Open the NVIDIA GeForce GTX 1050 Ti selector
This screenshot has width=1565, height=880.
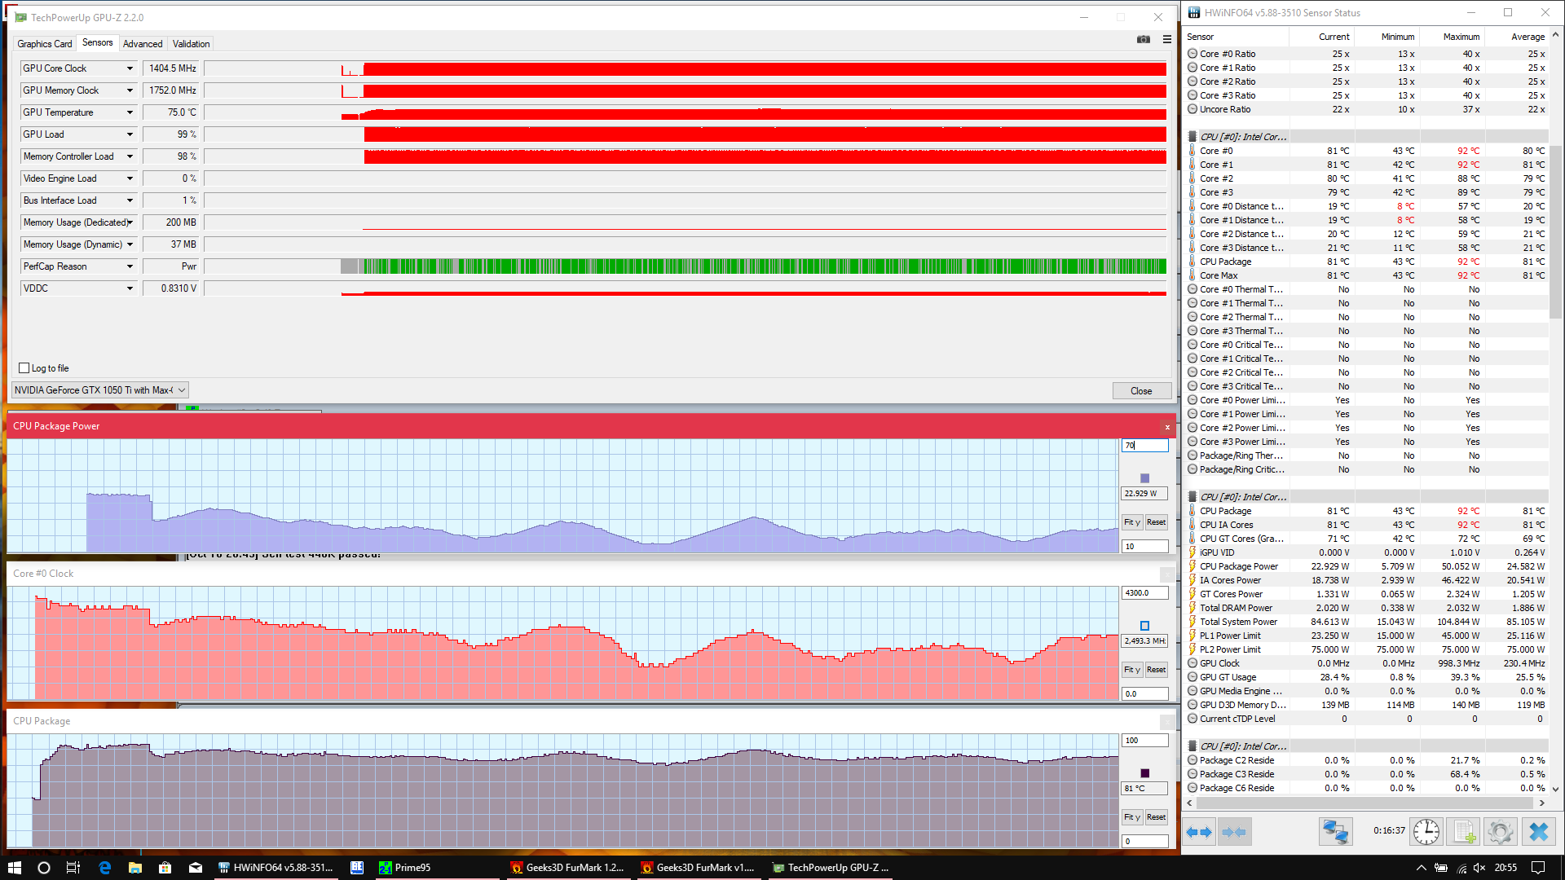click(100, 390)
